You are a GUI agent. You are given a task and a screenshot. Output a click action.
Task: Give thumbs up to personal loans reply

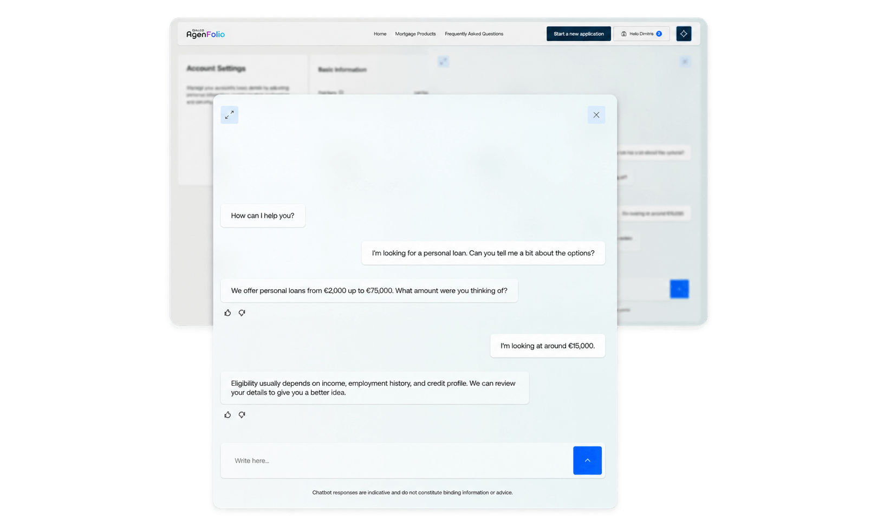click(x=228, y=313)
